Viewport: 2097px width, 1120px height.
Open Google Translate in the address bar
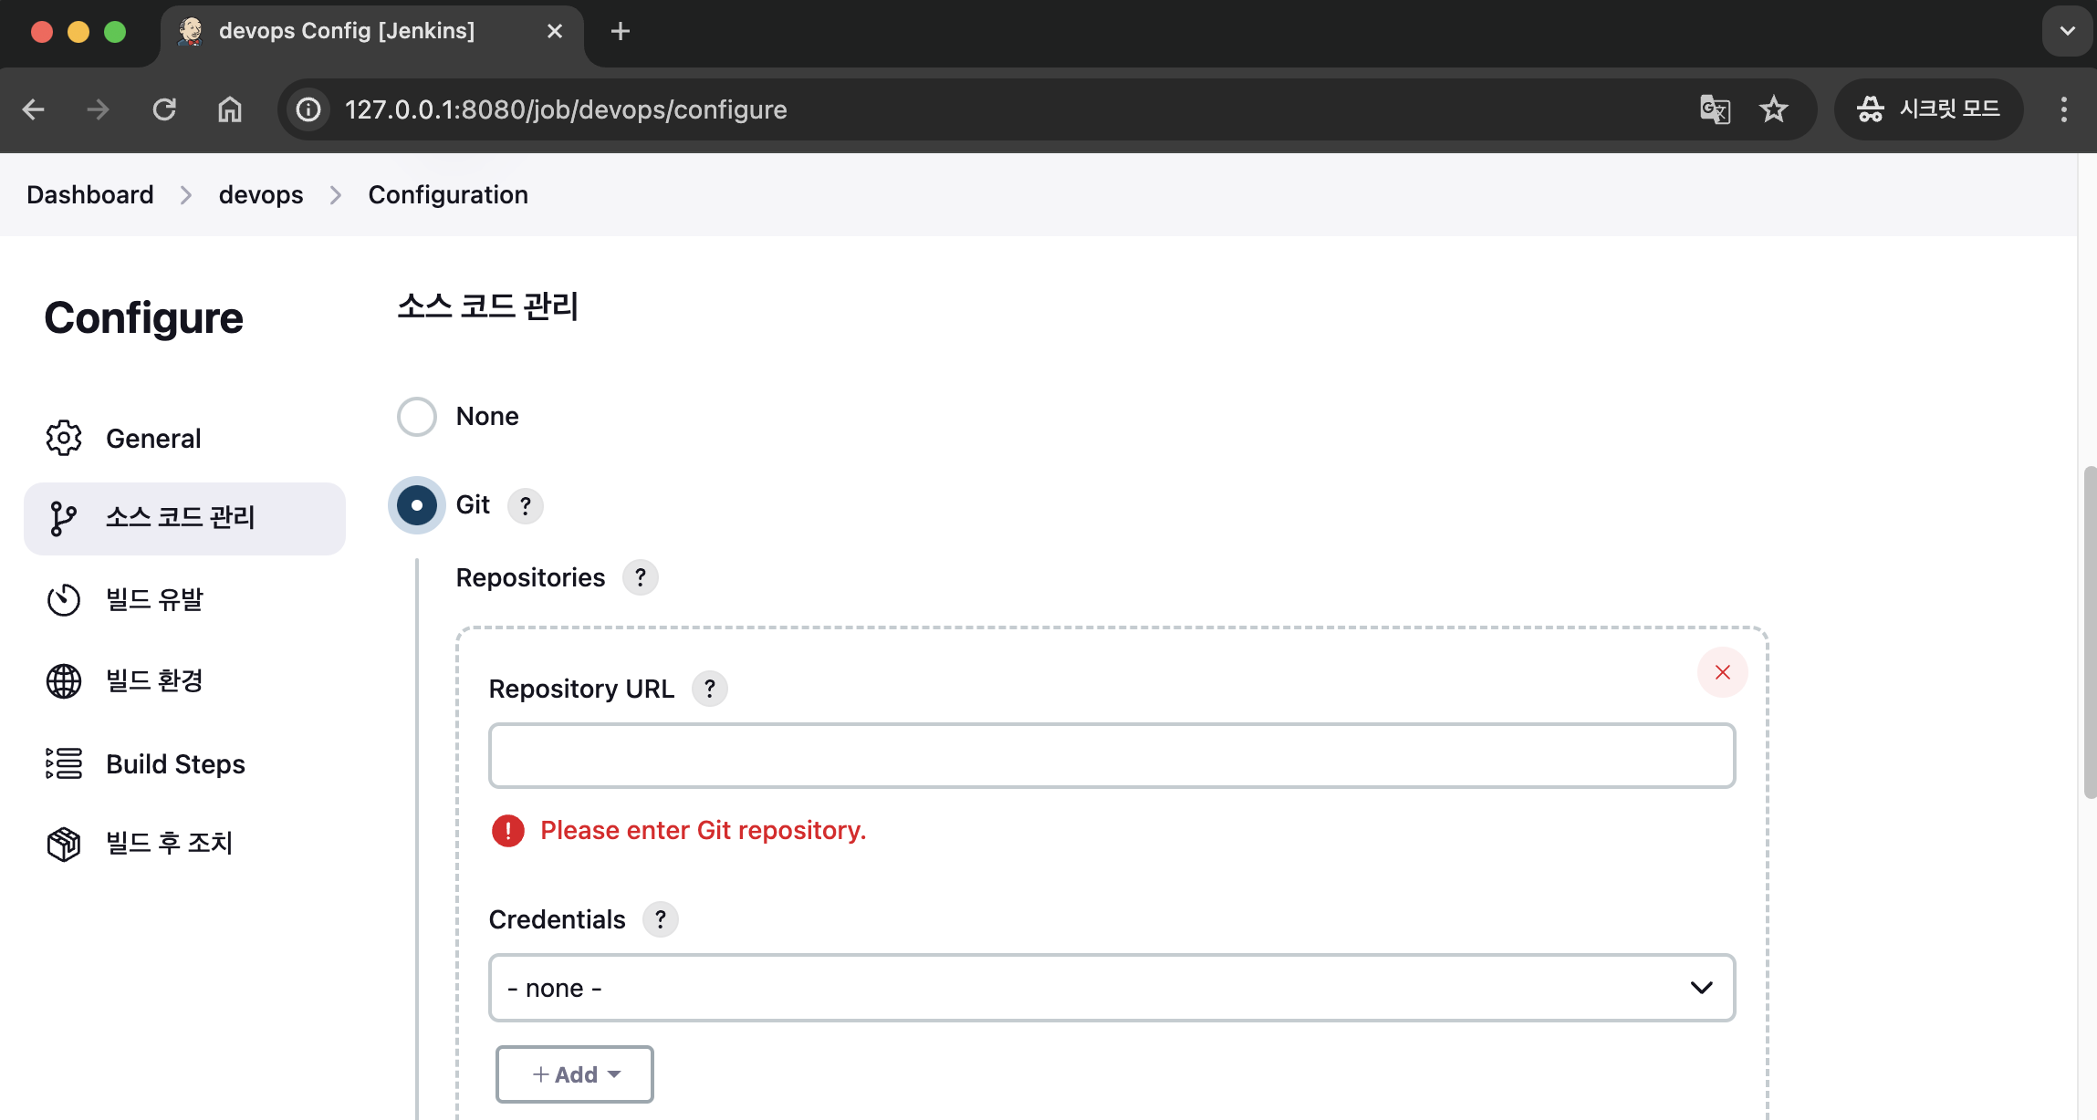click(1714, 109)
